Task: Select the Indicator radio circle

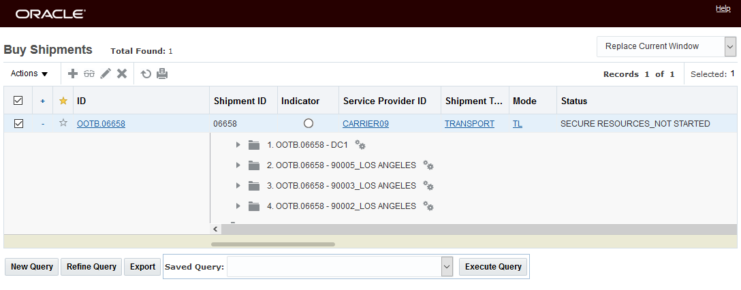Action: point(309,123)
